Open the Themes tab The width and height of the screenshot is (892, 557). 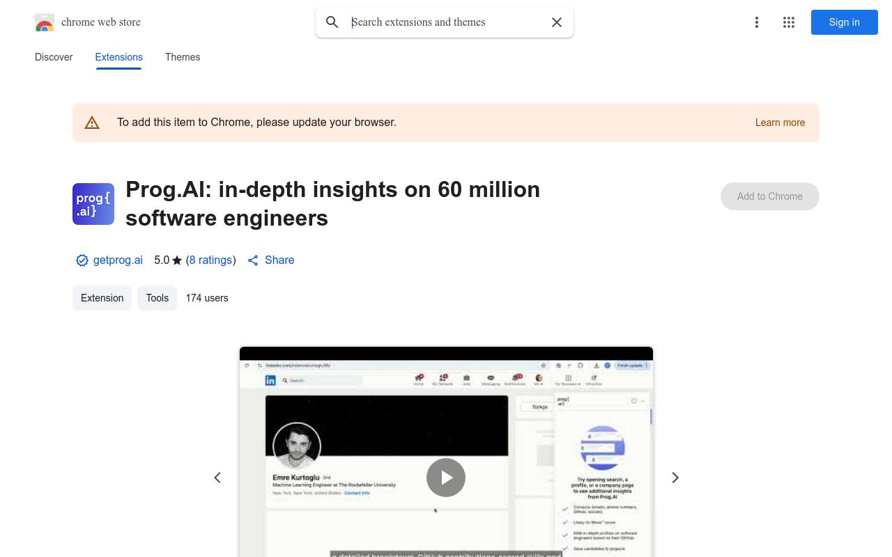point(183,57)
